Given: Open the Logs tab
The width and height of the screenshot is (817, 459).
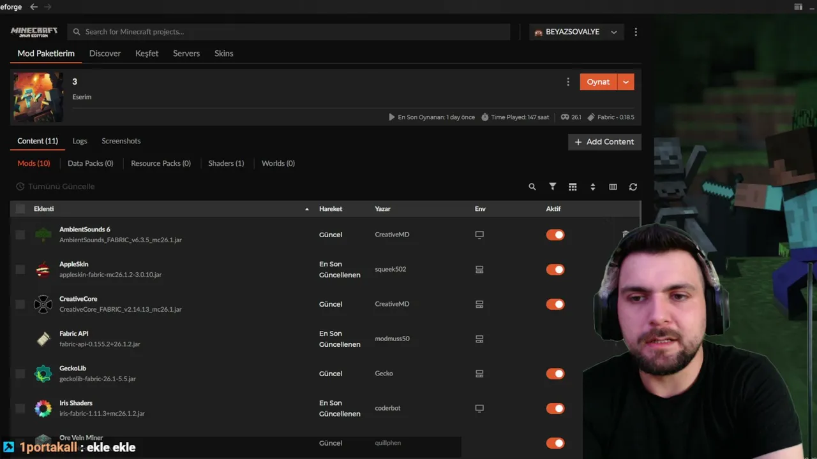Looking at the screenshot, I should click(x=80, y=141).
